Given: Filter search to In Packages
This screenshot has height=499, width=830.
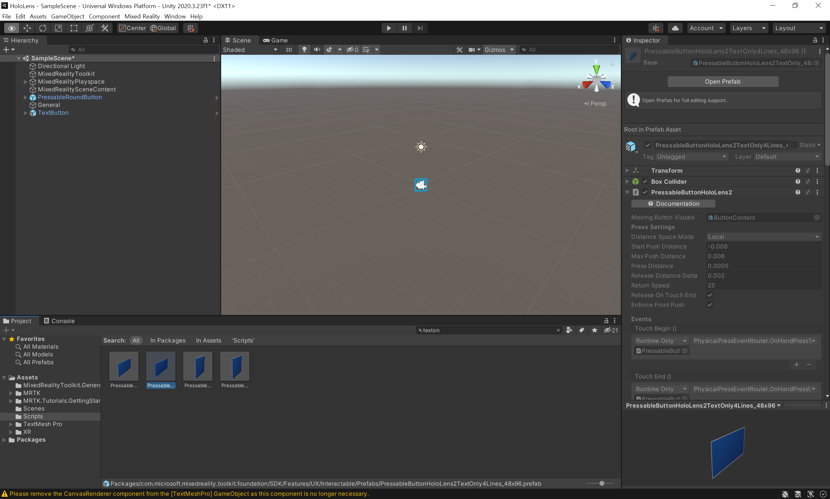Looking at the screenshot, I should 168,340.
